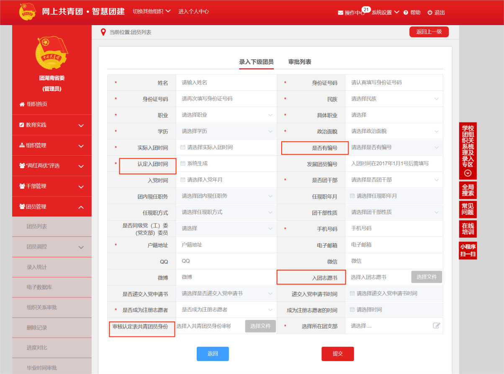Click the calendar icon in 认定入团时间 field
504x374 pixels.
[x=183, y=164]
